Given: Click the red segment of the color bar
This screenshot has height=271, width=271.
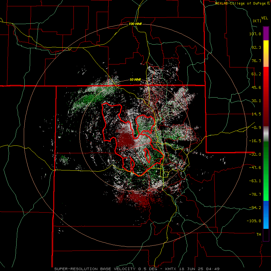Looking at the screenshot, I should coord(266,96).
